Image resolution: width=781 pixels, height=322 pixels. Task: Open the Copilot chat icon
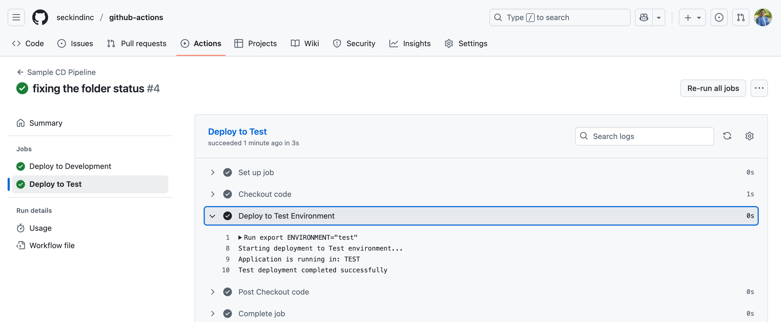644,17
